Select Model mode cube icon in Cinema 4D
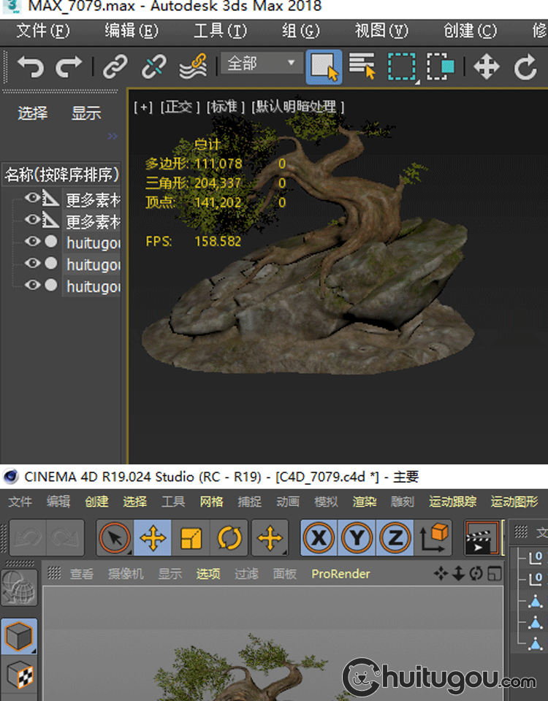Screen dimensions: 548x701 [x=19, y=636]
